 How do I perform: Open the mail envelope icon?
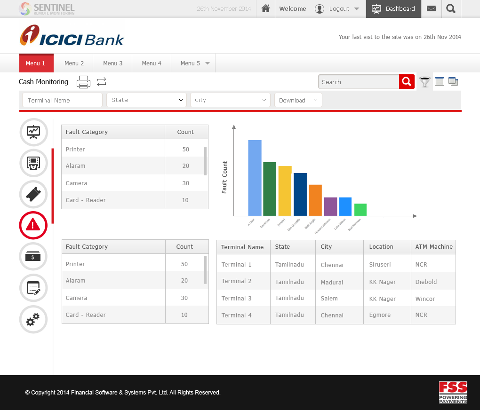click(x=431, y=8)
